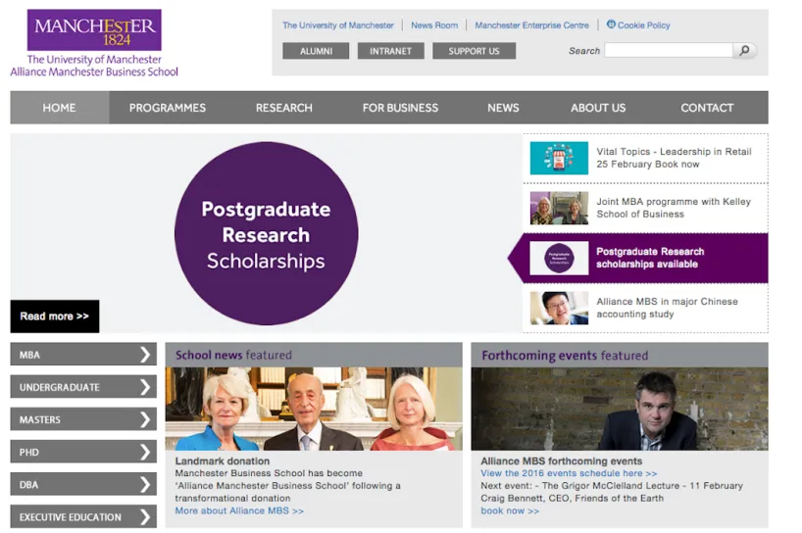Focus the Search text field

tap(669, 50)
